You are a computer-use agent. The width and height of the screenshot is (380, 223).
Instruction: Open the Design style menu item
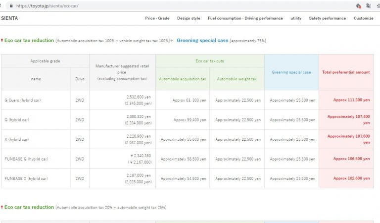click(x=189, y=18)
